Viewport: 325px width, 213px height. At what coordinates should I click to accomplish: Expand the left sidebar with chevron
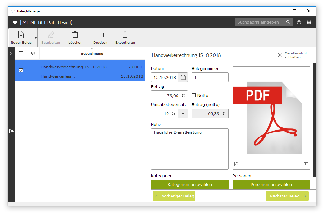click(11, 53)
